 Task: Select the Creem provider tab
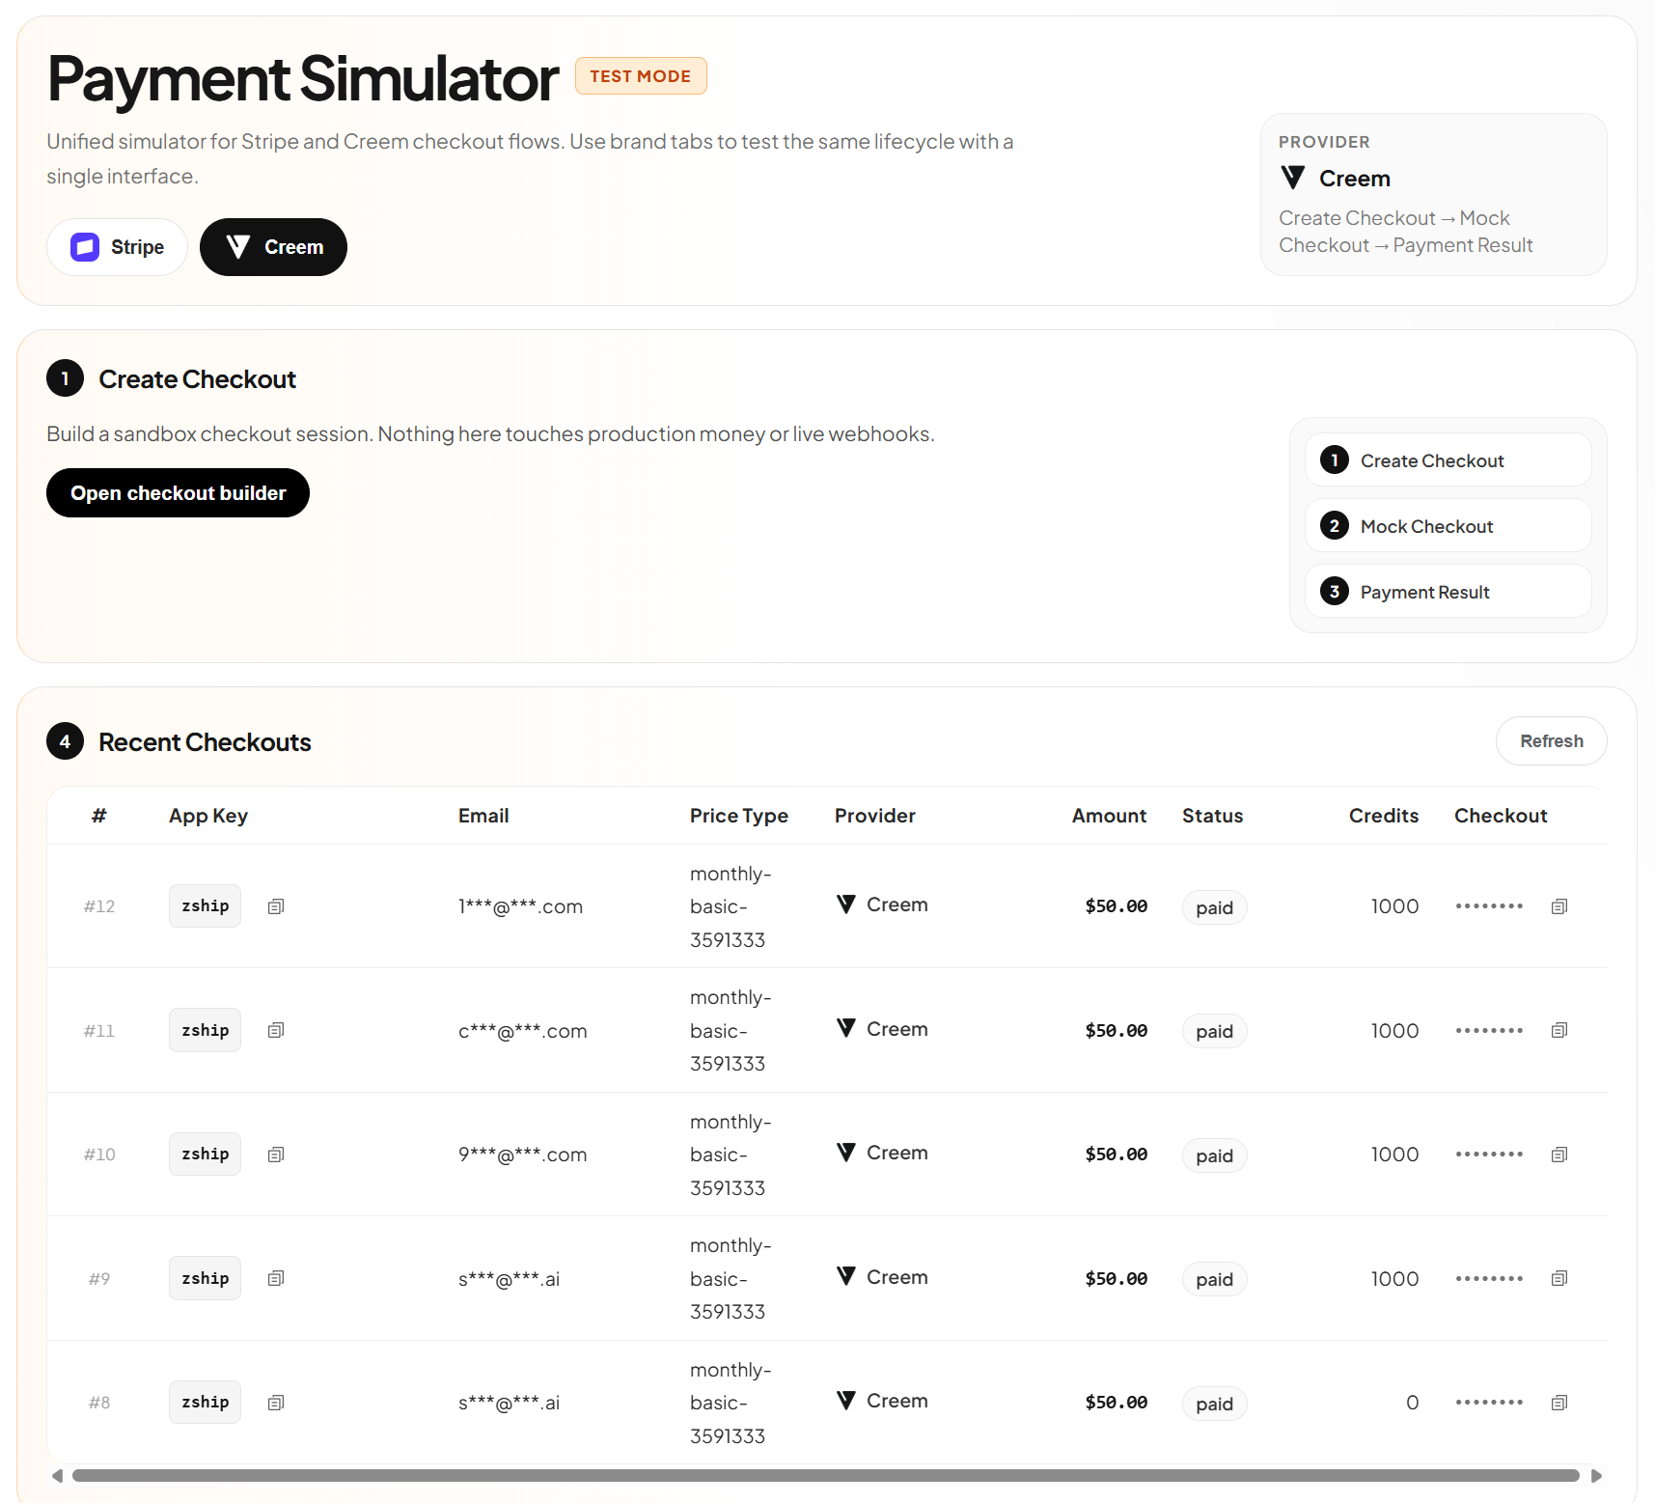[x=273, y=247]
